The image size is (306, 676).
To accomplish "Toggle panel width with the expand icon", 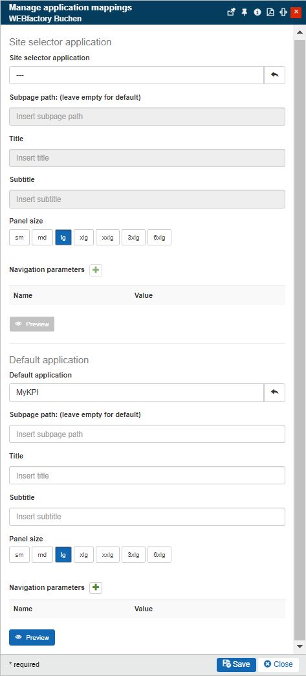I will tap(283, 12).
